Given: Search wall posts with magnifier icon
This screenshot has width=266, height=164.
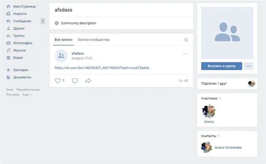Looking at the screenshot, I should point(186,40).
